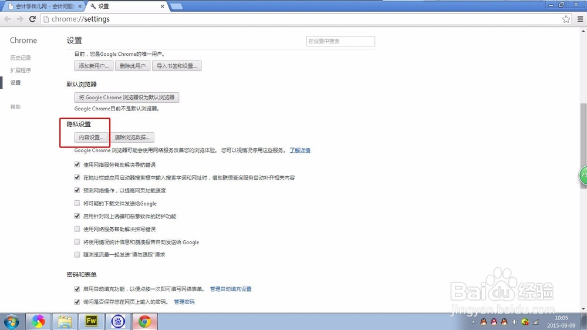The height and width of the screenshot is (330, 587).
Task: Click the green floating badge on right edge
Action: click(x=583, y=176)
